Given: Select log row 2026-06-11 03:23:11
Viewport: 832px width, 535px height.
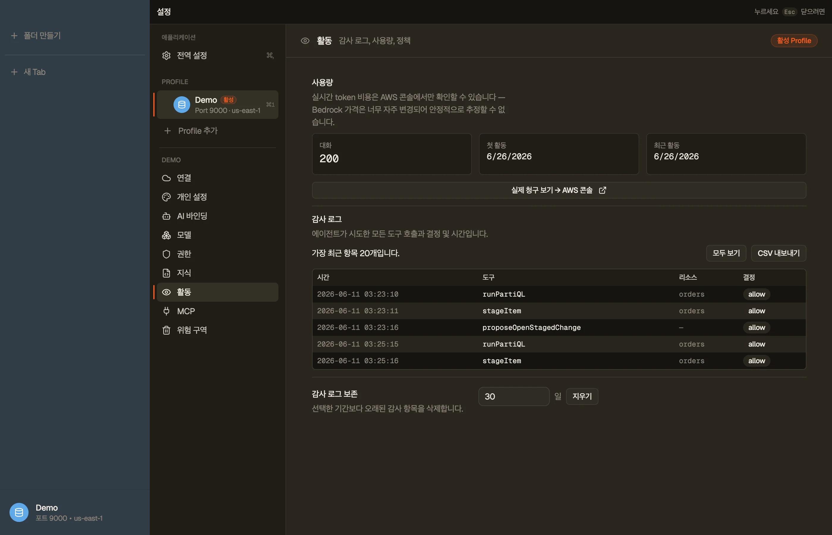Looking at the screenshot, I should (x=559, y=311).
